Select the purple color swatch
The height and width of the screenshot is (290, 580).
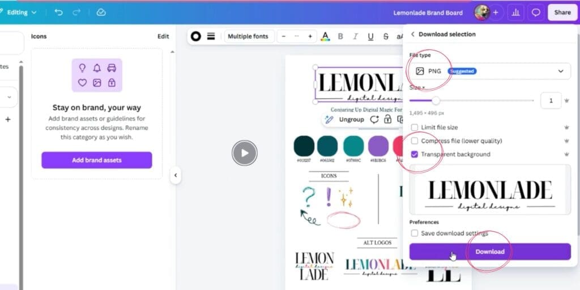pos(378,146)
